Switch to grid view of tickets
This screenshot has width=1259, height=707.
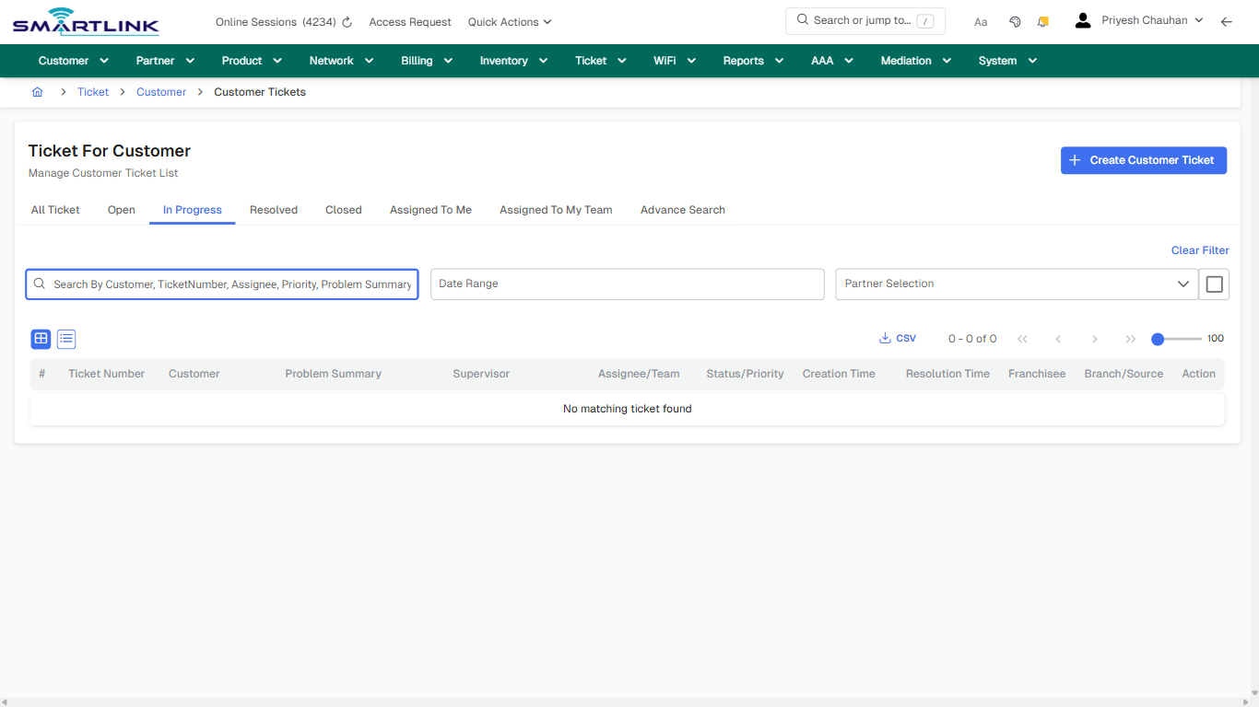point(41,339)
